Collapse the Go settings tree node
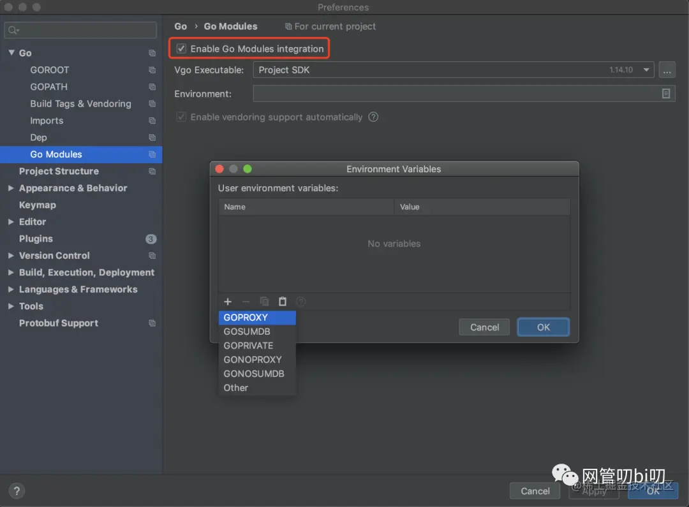 [11, 53]
